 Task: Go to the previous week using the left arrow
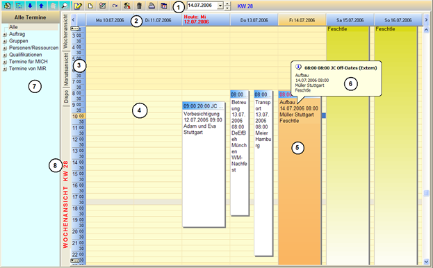[x=73, y=20]
